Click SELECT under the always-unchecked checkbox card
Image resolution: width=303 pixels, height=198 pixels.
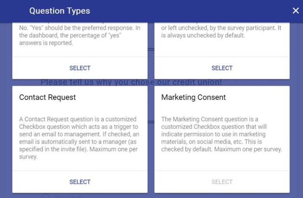tap(222, 68)
